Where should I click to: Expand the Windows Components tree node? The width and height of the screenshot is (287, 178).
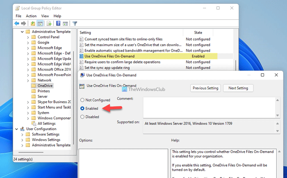point(28,118)
